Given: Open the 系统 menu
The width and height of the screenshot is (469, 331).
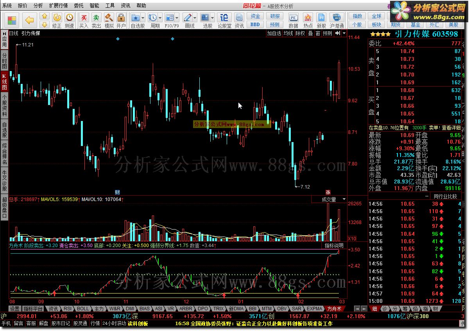Looking at the screenshot, I should point(7,5).
